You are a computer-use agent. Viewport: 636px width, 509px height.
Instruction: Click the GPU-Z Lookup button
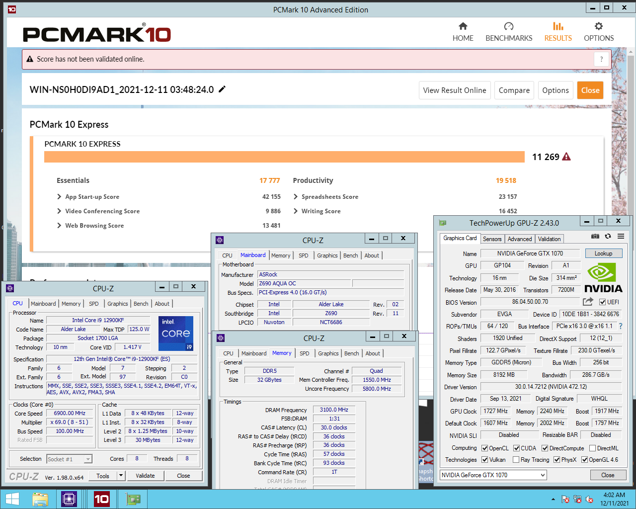point(603,254)
